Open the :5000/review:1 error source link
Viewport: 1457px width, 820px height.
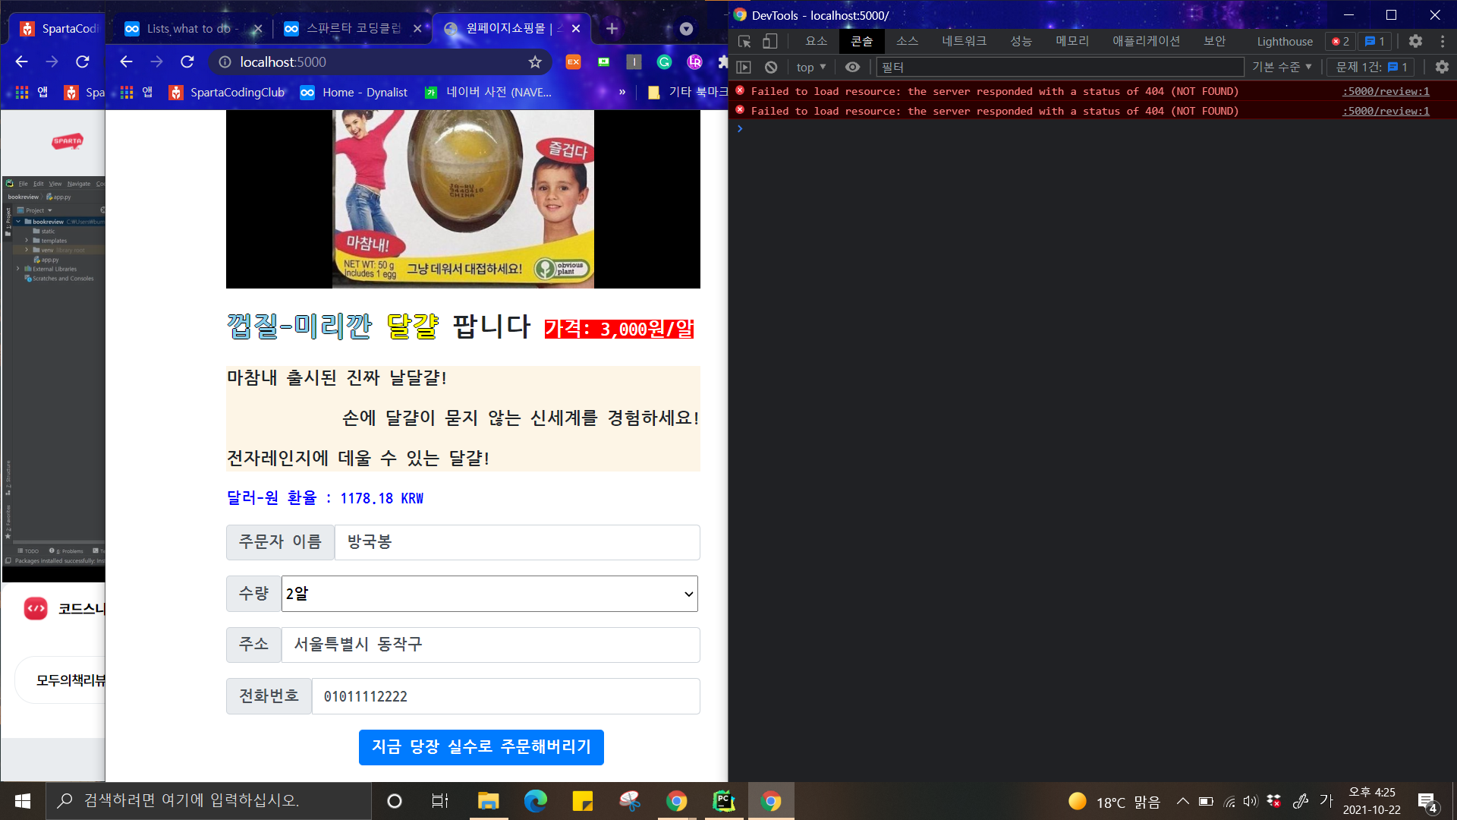coord(1386,92)
